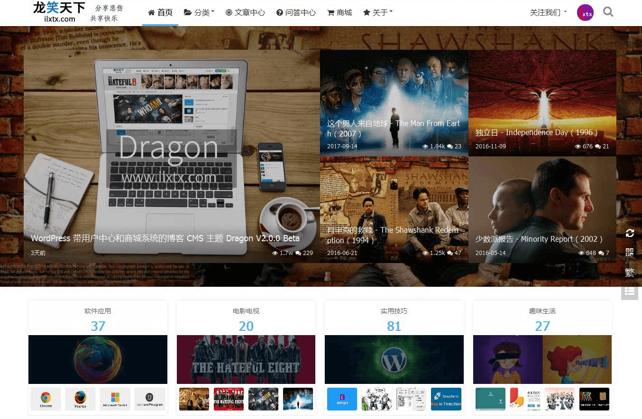The image size is (642, 419).
Task: Click comments icon on Shawshank Redemption card
Action: coord(449,253)
